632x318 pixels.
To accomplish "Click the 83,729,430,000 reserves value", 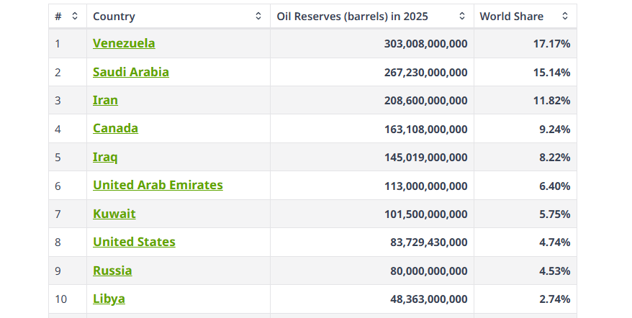I will point(428,242).
